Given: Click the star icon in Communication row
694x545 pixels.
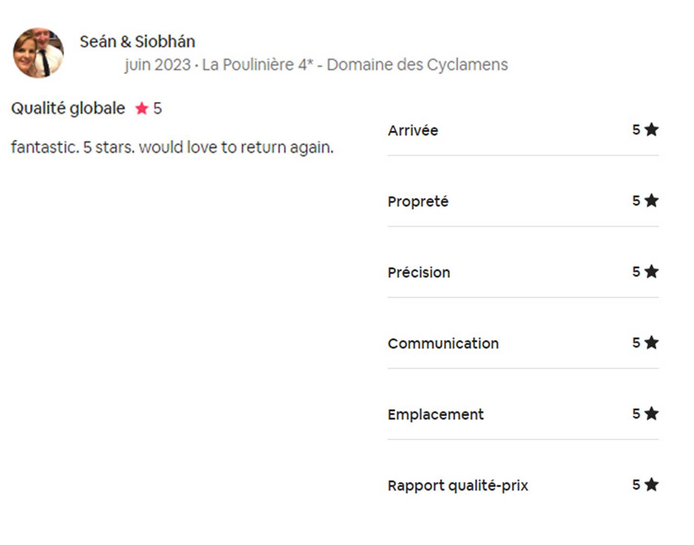Looking at the screenshot, I should tap(652, 342).
